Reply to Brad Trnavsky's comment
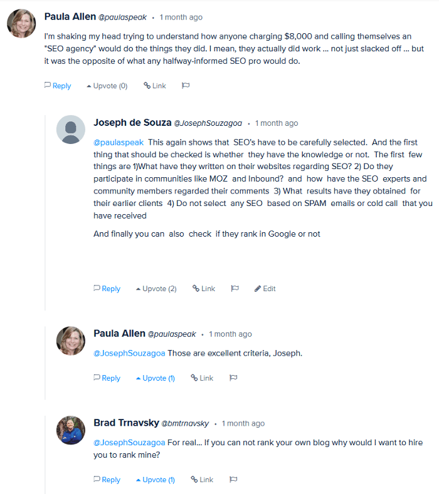The height and width of the screenshot is (494, 439). (107, 480)
